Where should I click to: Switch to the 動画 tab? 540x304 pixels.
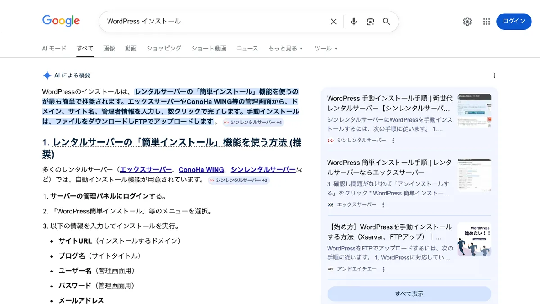click(131, 48)
